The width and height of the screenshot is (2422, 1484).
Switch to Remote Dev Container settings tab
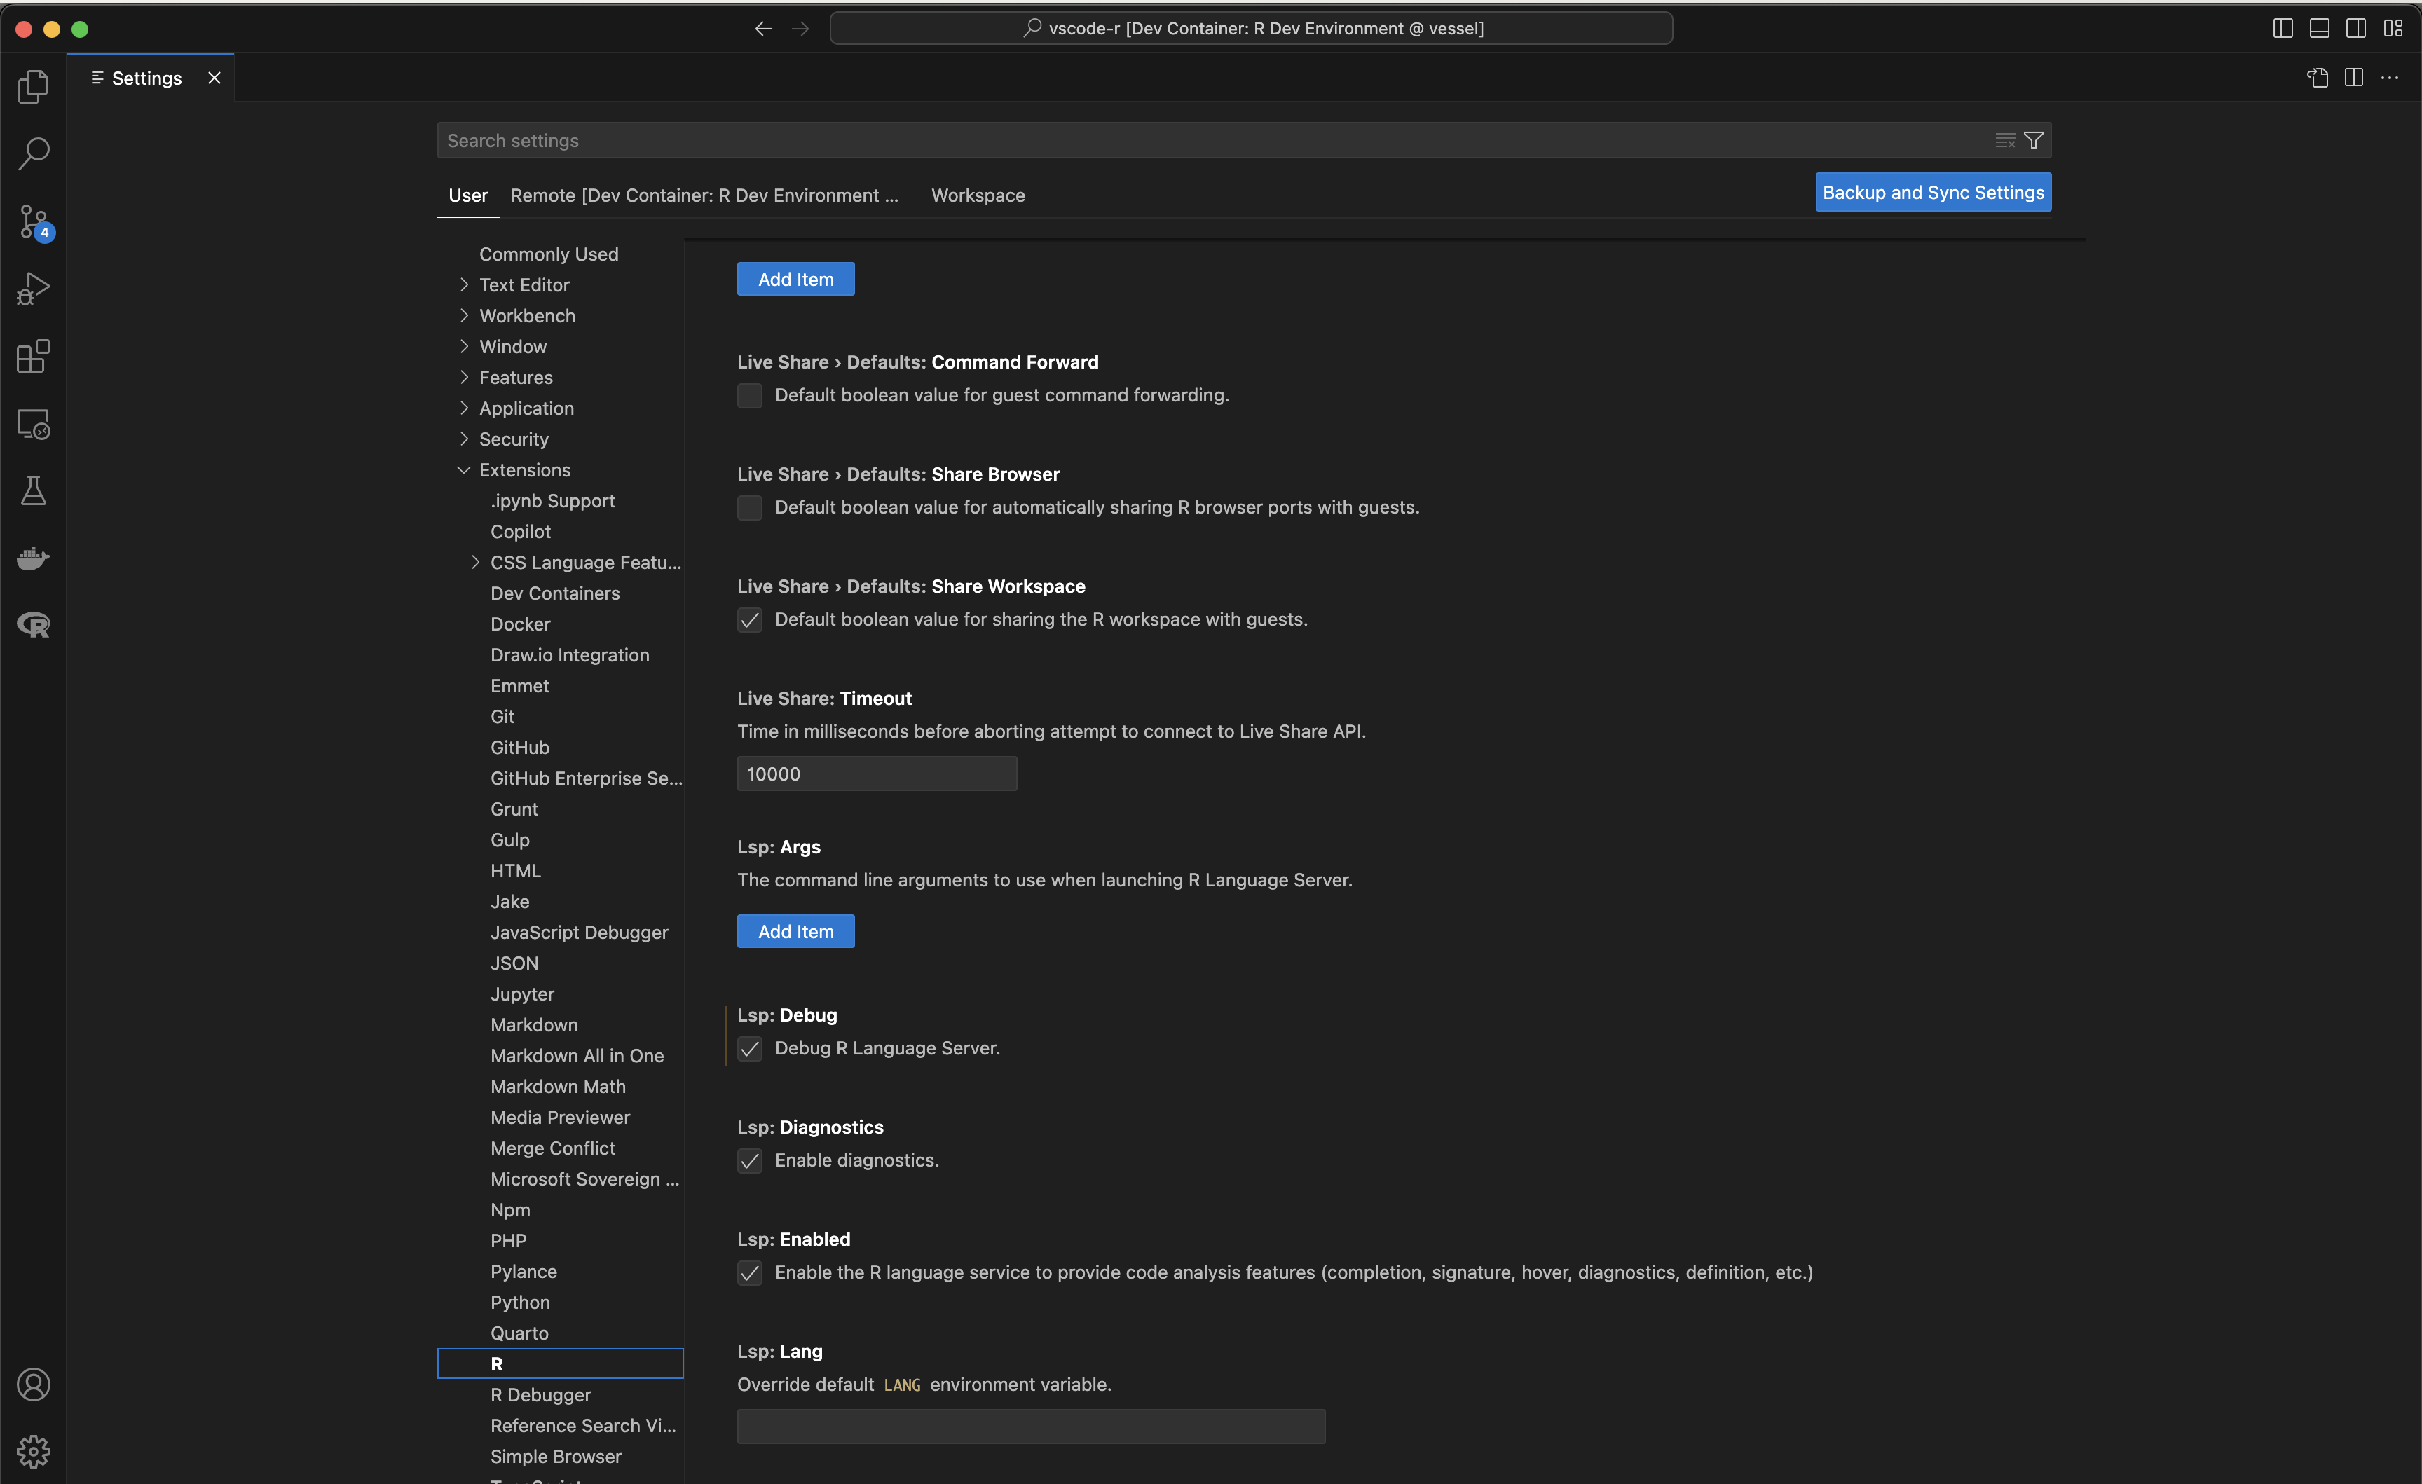tap(704, 195)
